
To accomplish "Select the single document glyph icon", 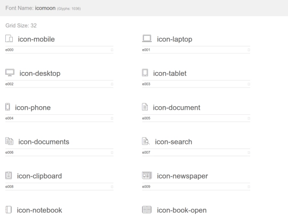I will (x=145, y=107).
